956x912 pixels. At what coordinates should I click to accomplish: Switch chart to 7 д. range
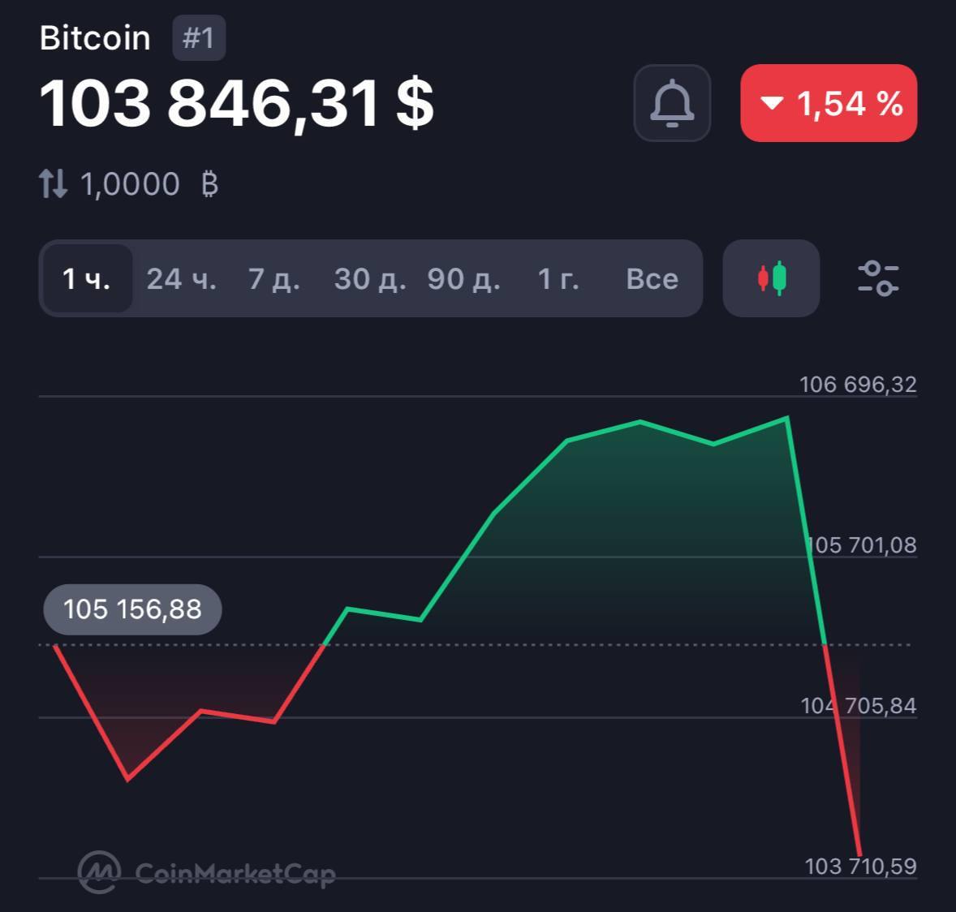pos(274,278)
